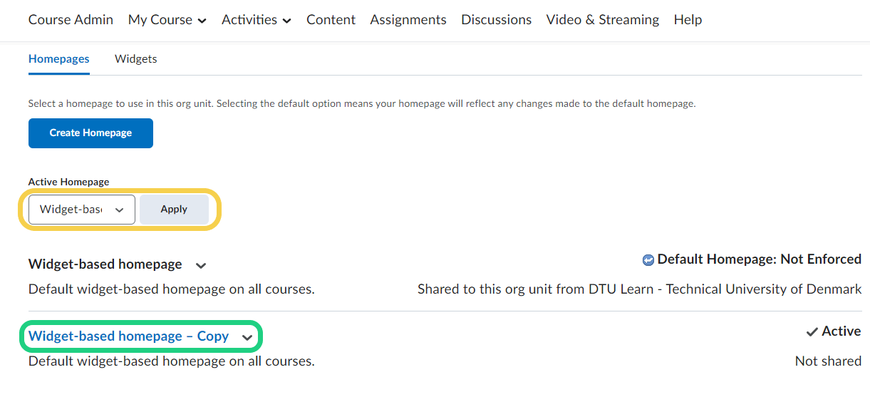870x402 pixels.
Task: Go to the Content page
Action: pos(331,20)
